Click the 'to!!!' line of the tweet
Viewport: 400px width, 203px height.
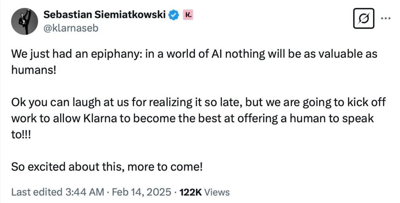(21, 134)
